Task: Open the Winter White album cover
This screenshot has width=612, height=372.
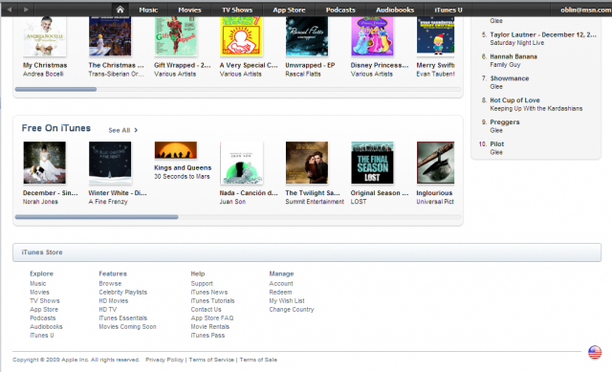Action: pyautogui.click(x=110, y=163)
